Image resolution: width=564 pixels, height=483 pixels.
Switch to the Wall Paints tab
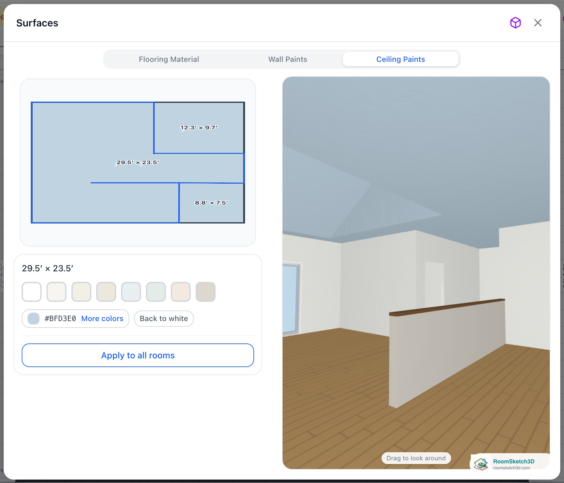click(288, 59)
